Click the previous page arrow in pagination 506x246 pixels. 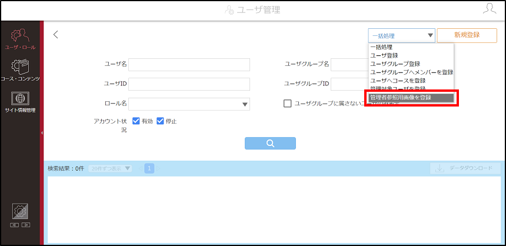tap(140, 168)
